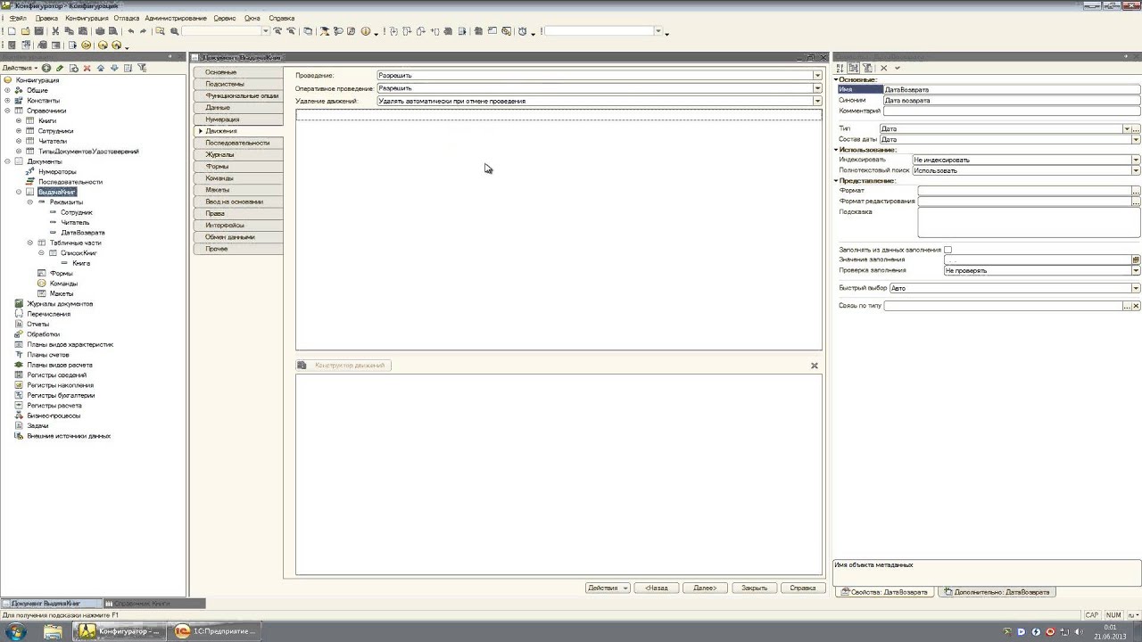This screenshot has height=642, width=1142.
Task: Open Дополнительно: ДатаВозврата tab at bottom
Action: [x=997, y=592]
